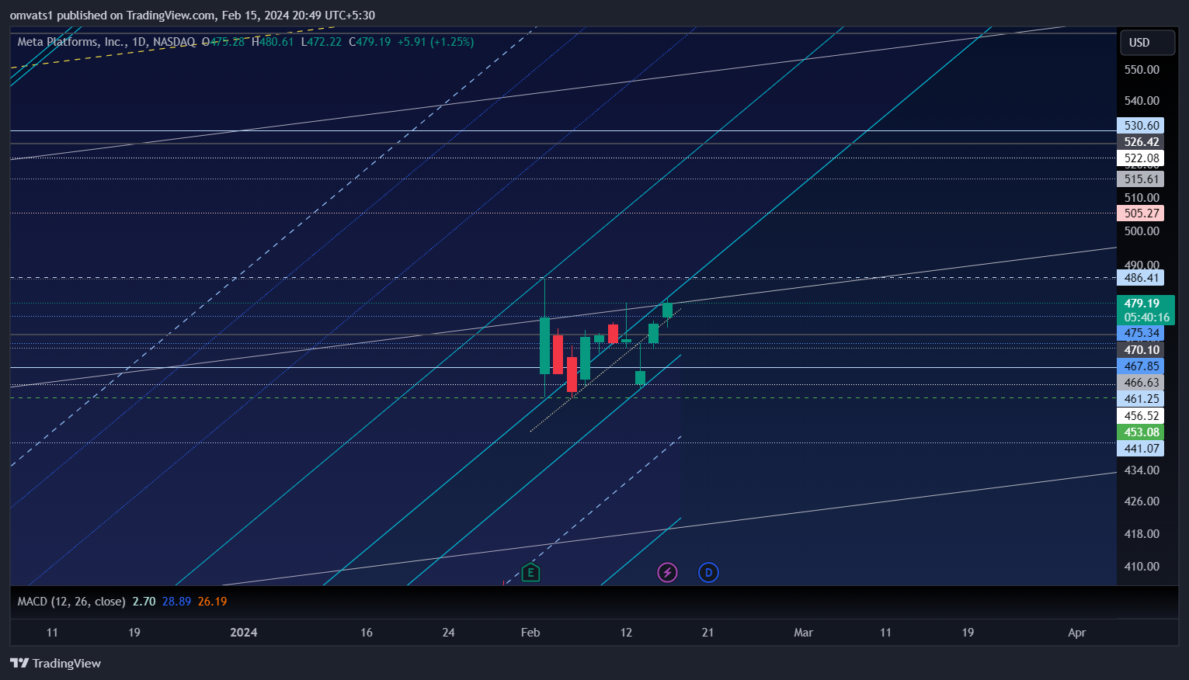The height and width of the screenshot is (680, 1189).
Task: Click the close value C479.19
Action: click(370, 42)
